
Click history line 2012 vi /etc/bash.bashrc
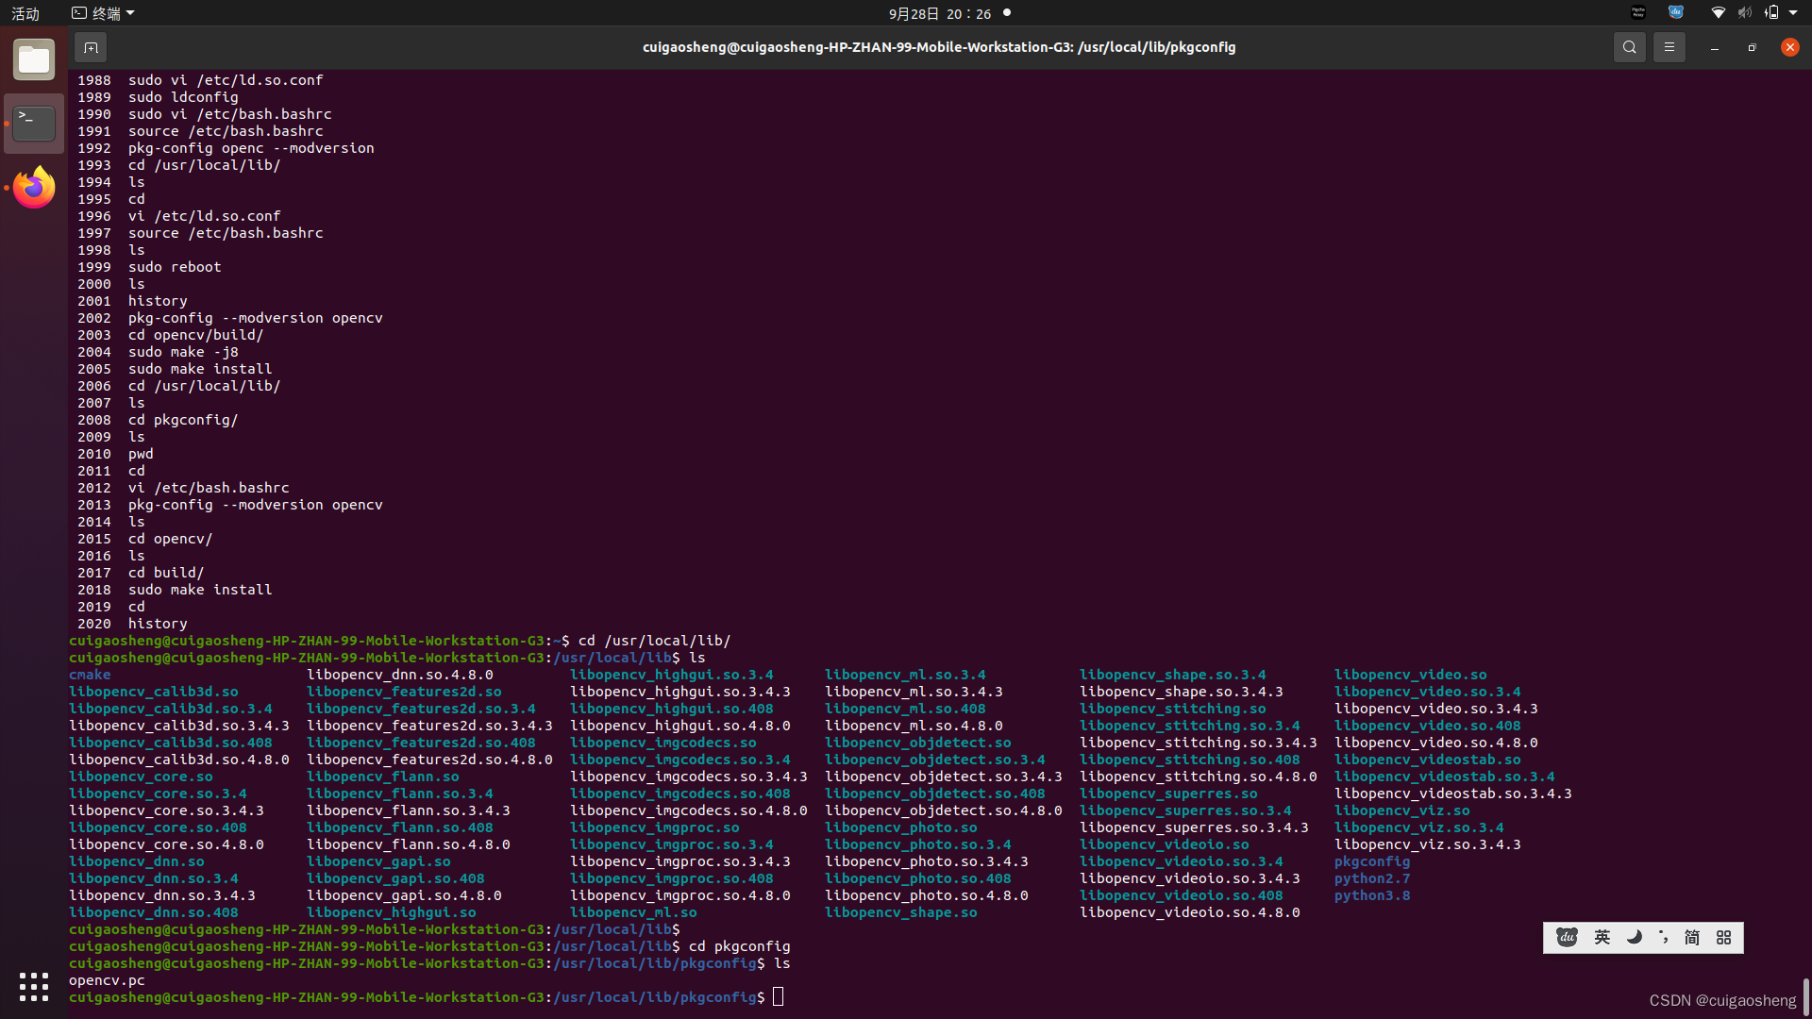[x=183, y=488]
